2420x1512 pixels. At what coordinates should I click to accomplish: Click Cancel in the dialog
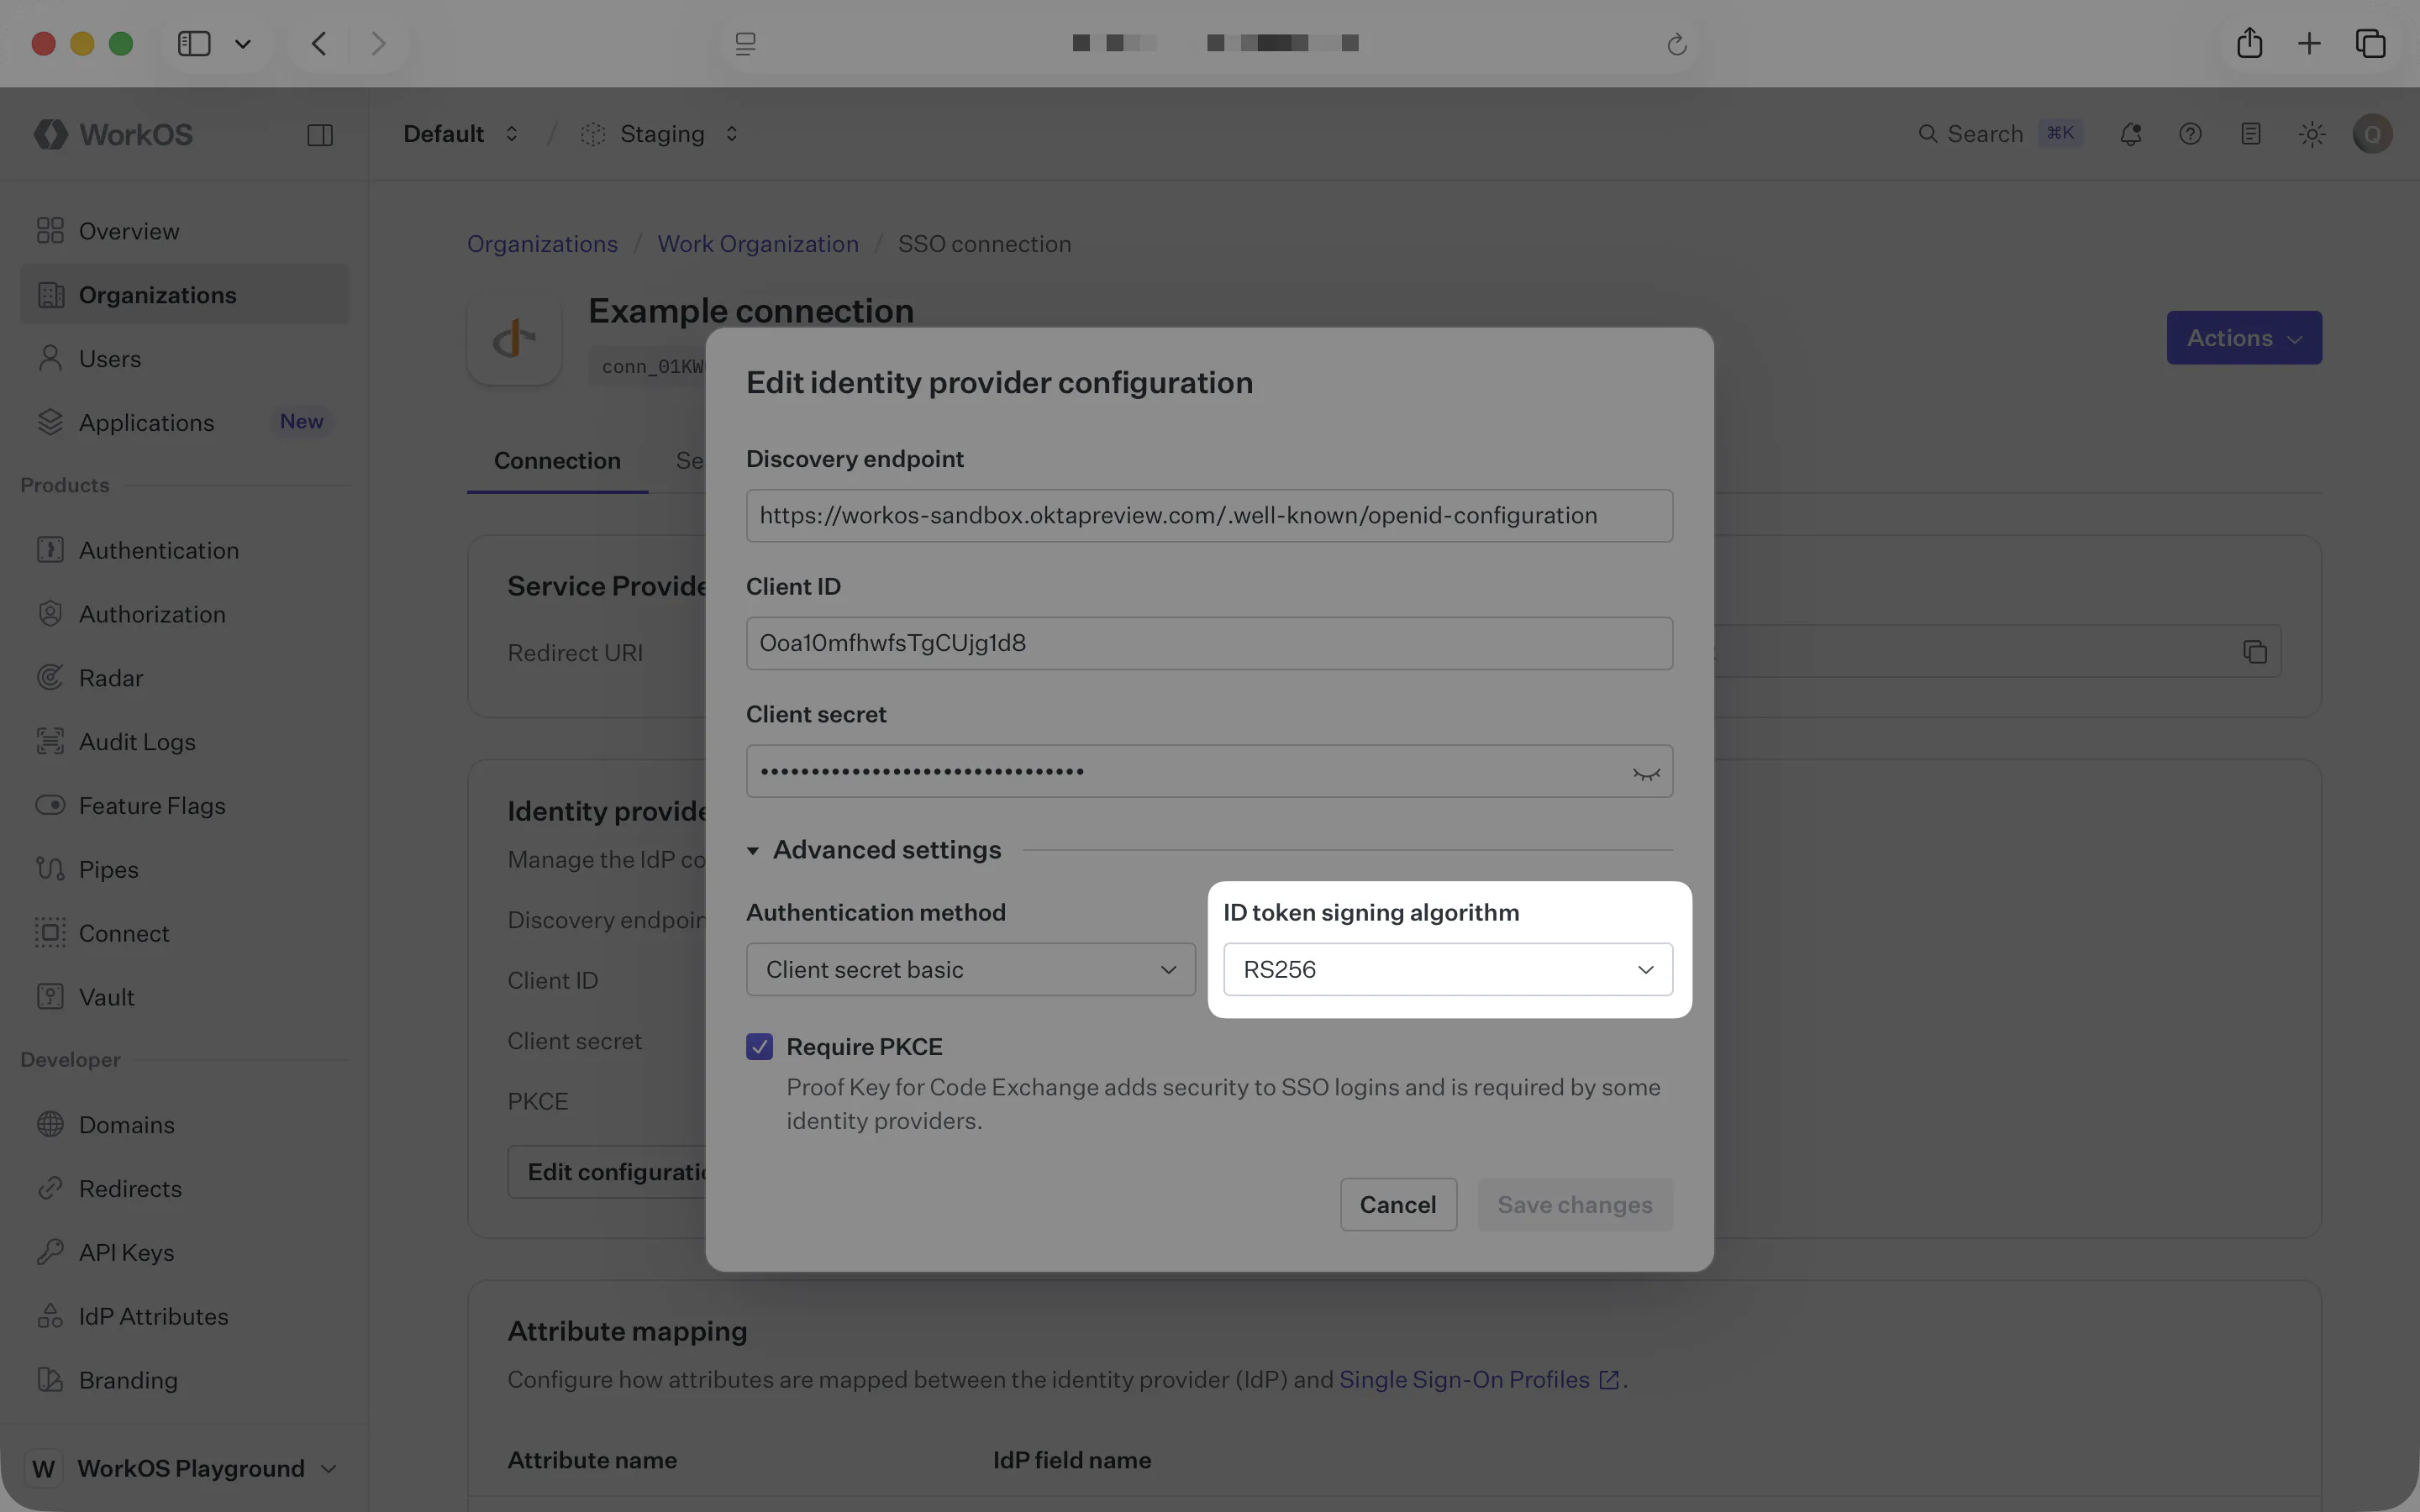[x=1397, y=1205]
